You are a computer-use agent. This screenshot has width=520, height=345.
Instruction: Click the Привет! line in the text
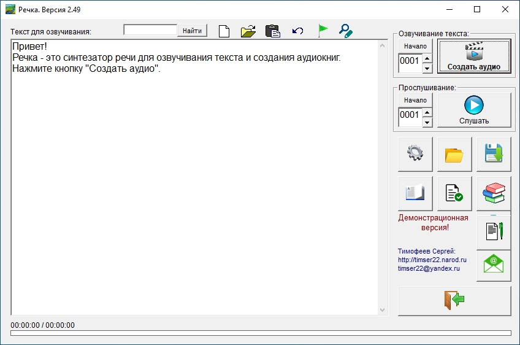click(x=29, y=46)
